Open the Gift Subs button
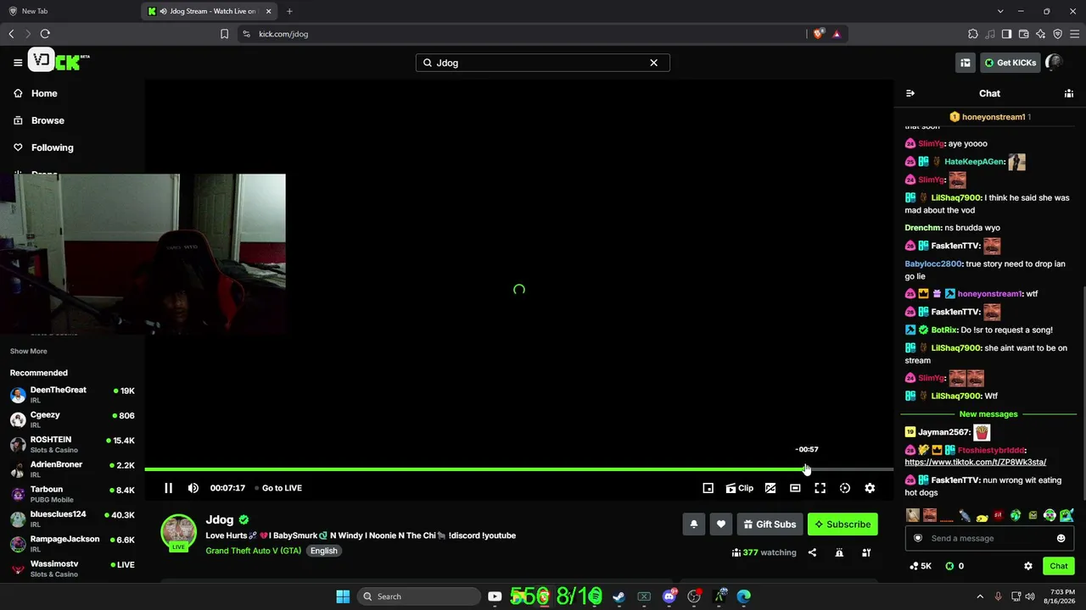The width and height of the screenshot is (1086, 610). pos(770,524)
